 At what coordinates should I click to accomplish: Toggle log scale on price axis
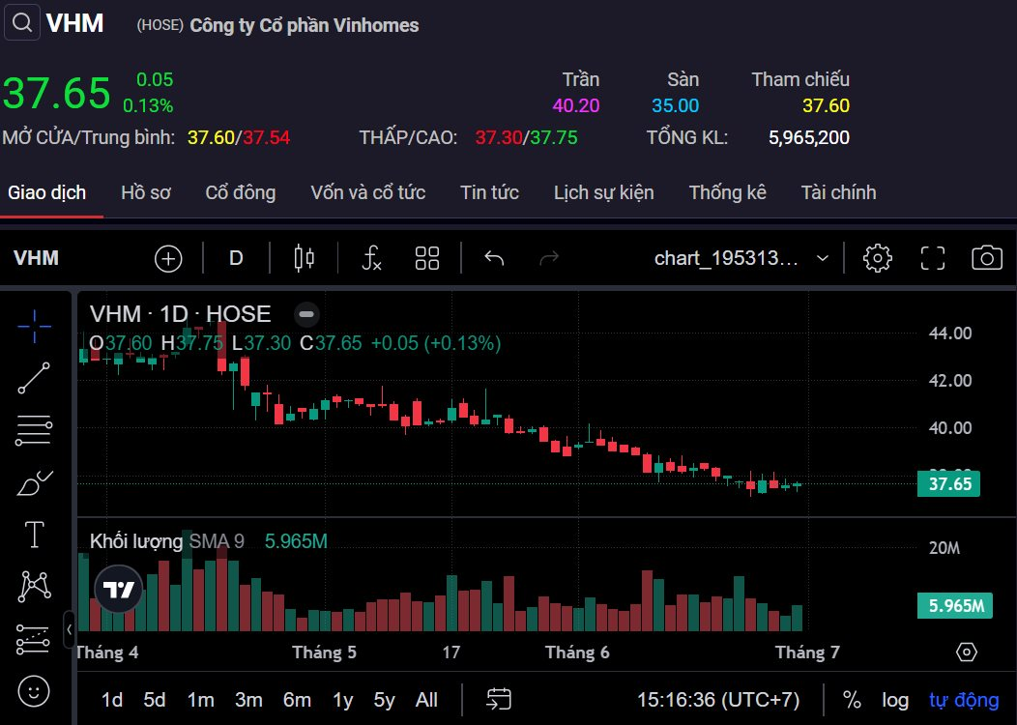pos(895,700)
